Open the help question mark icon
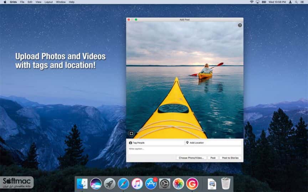 240,25
